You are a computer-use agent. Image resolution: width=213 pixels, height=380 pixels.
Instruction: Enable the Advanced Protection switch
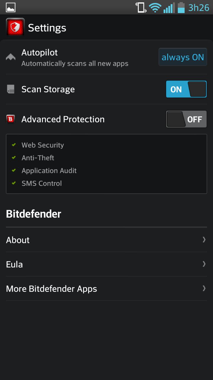186,119
